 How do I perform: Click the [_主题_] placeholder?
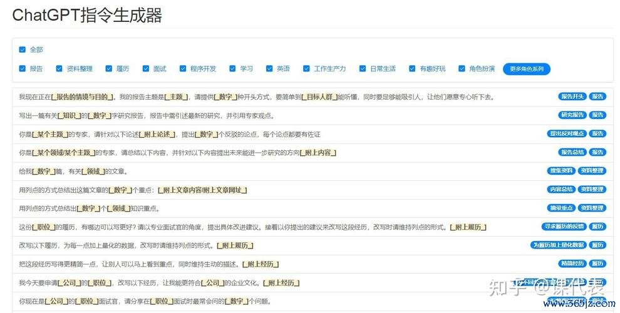click(x=177, y=97)
